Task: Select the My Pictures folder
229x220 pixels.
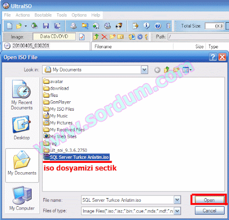Action: pyautogui.click(x=58, y=123)
